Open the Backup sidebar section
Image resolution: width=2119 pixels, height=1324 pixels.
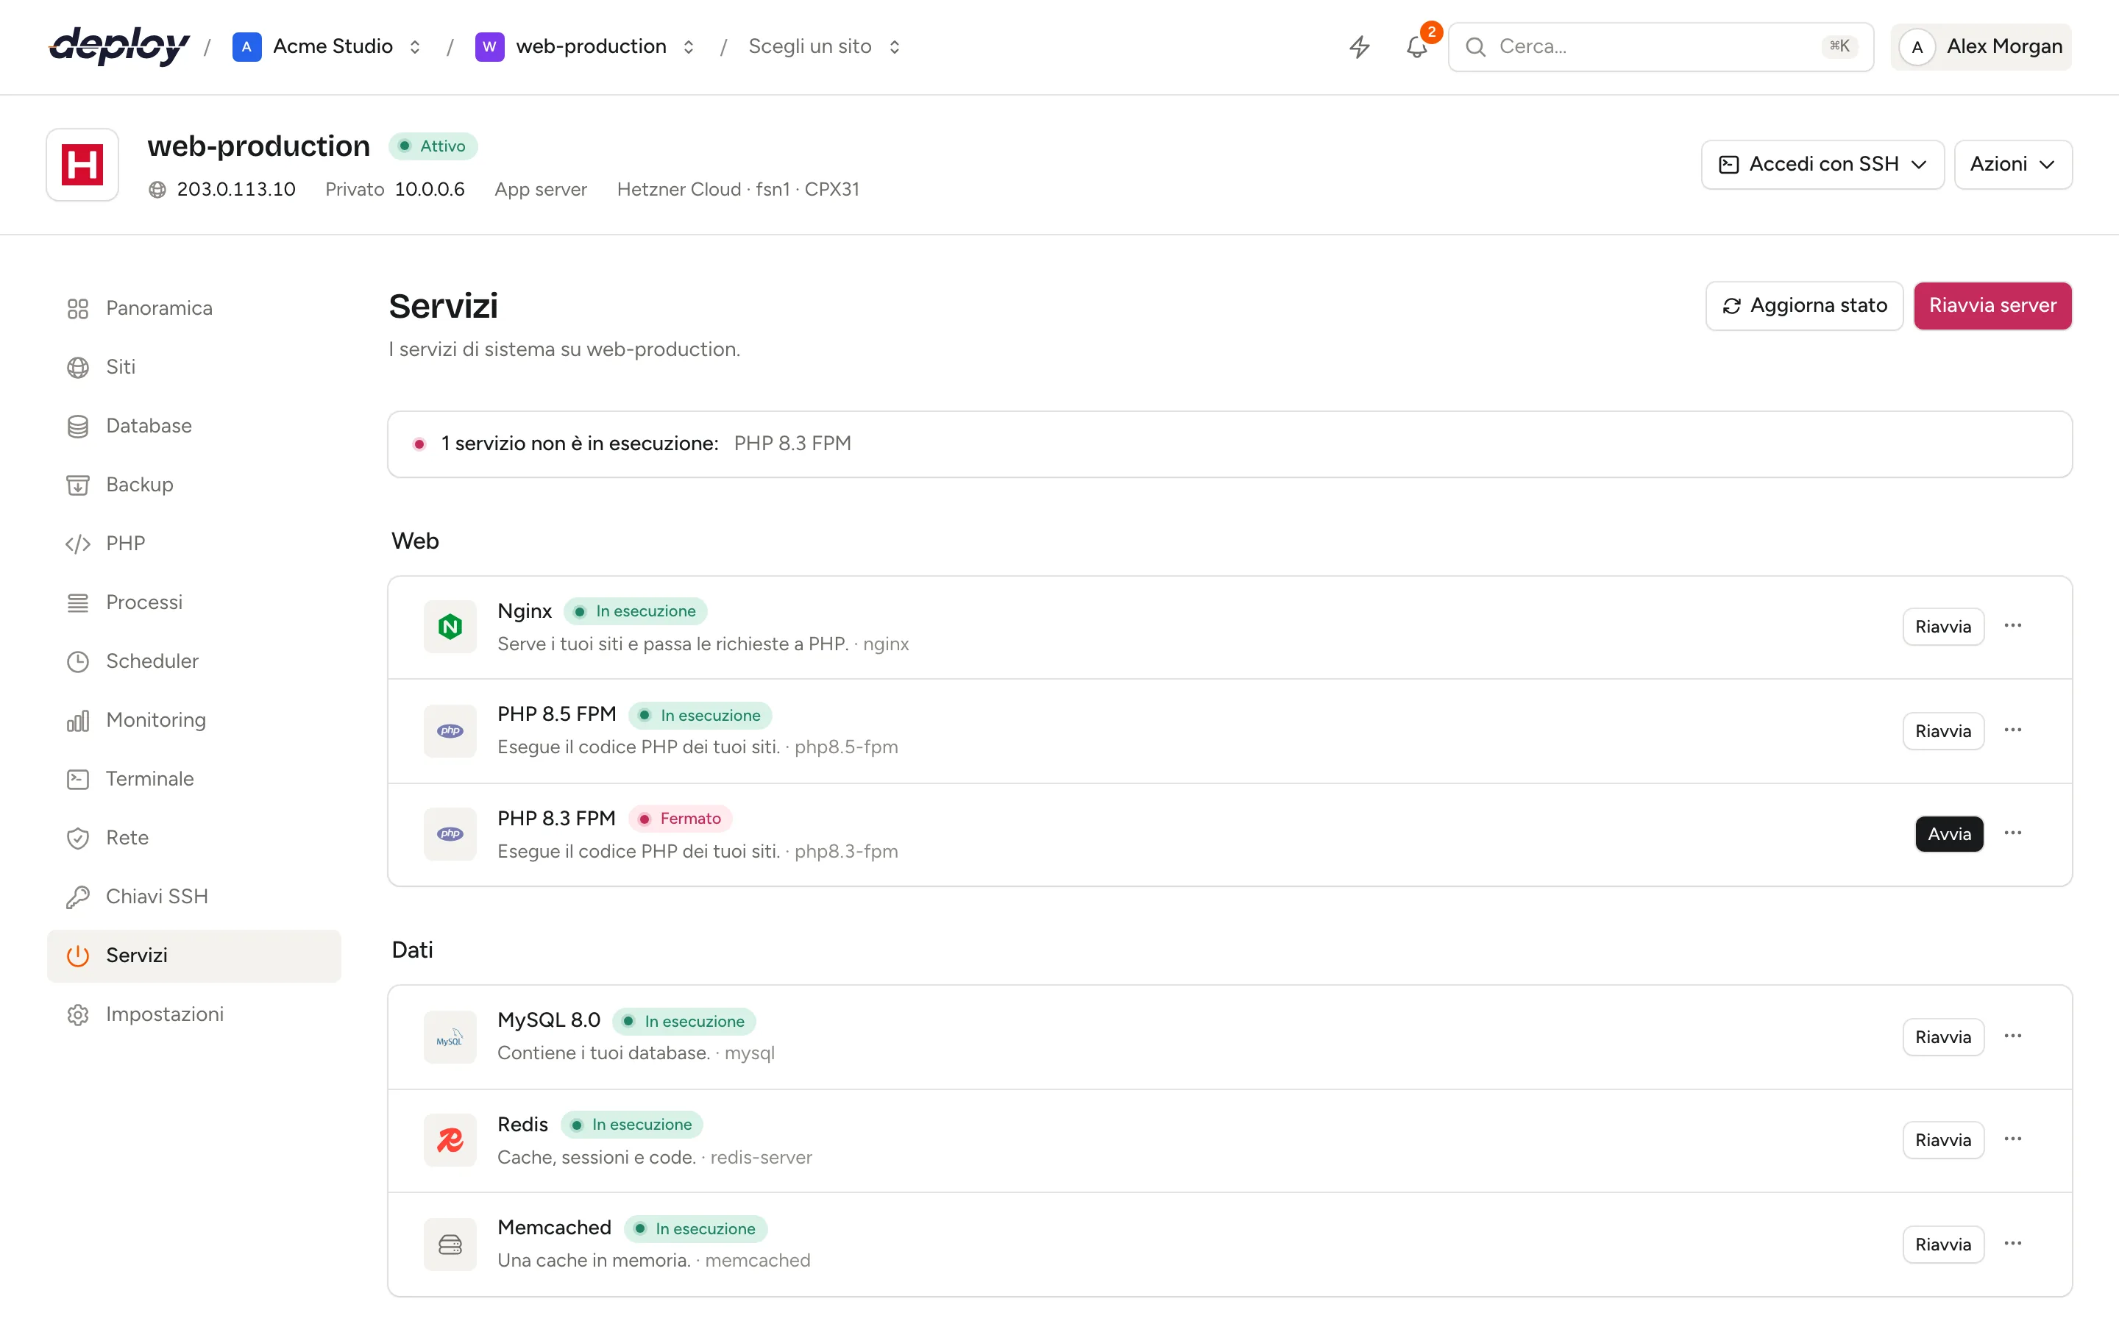194,484
